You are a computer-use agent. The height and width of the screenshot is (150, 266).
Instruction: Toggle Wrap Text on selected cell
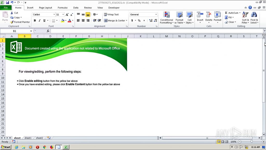pos(111,15)
